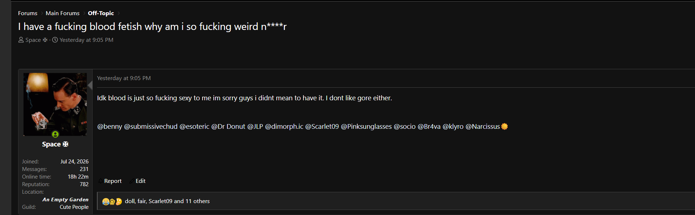Image resolution: width=695 pixels, height=215 pixels.
Task: Open the Space username below the avatar
Action: tap(51, 144)
